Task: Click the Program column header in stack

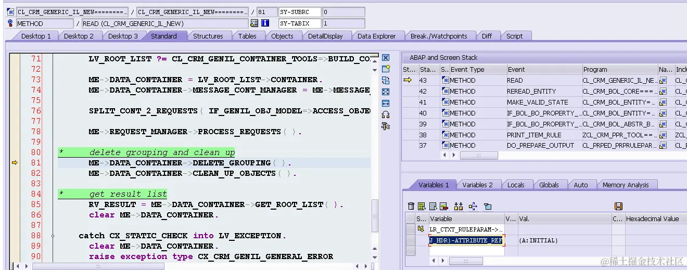Action: click(x=619, y=69)
